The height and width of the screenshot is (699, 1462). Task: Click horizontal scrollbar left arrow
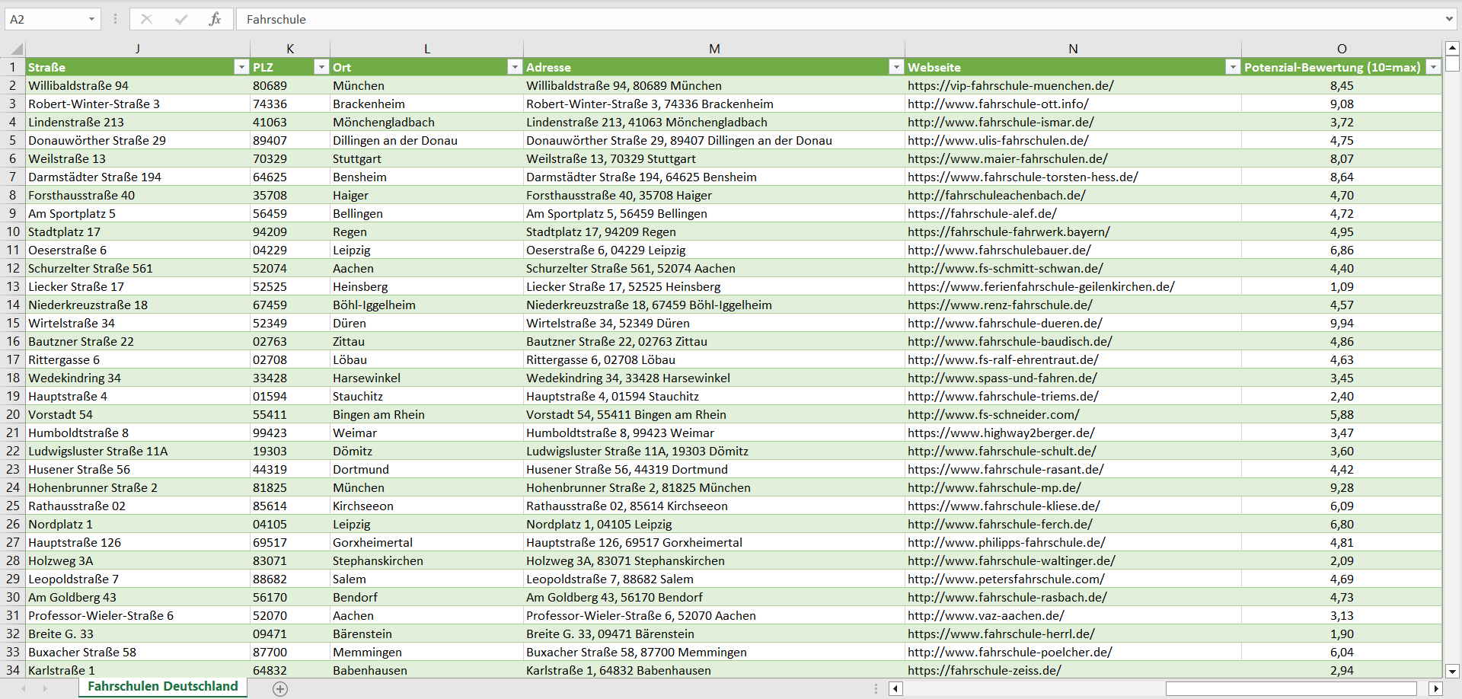point(896,688)
